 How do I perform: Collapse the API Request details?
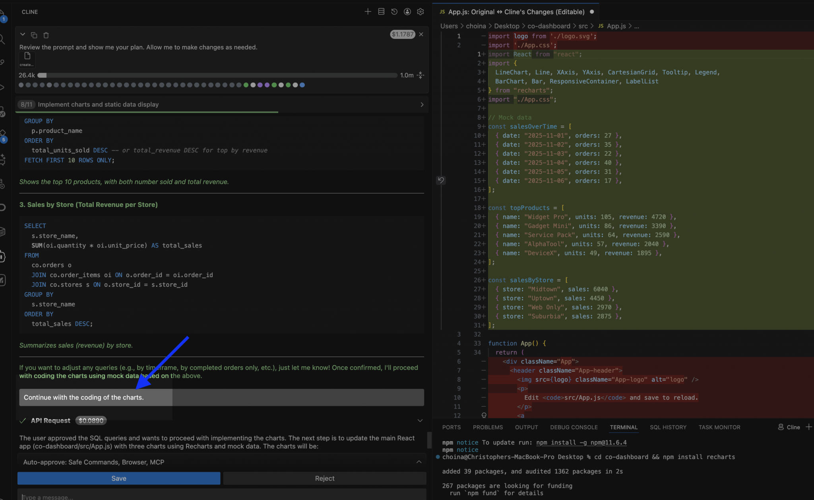coord(420,420)
